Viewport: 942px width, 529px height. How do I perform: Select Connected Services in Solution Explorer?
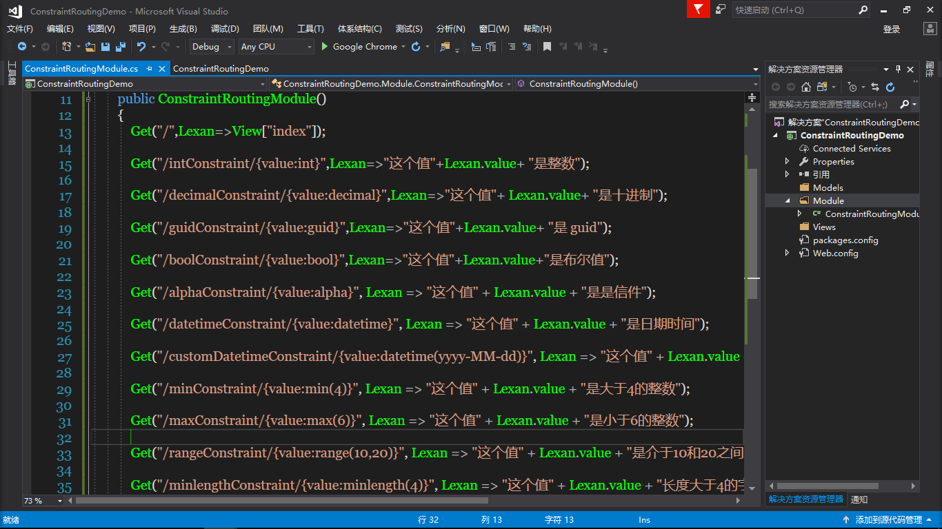point(852,148)
